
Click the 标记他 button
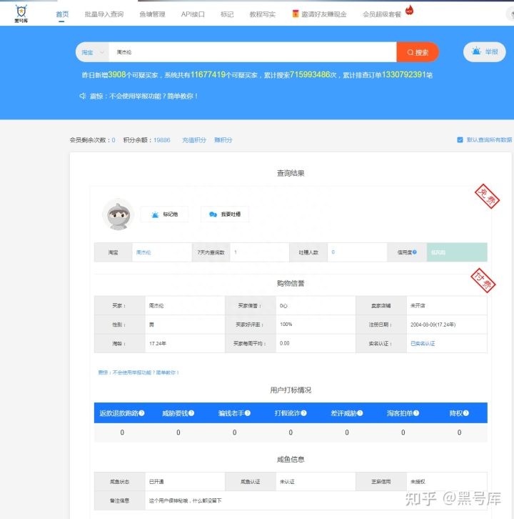(x=165, y=214)
